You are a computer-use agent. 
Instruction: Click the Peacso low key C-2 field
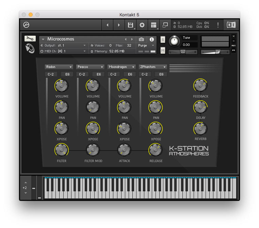coord(82,74)
